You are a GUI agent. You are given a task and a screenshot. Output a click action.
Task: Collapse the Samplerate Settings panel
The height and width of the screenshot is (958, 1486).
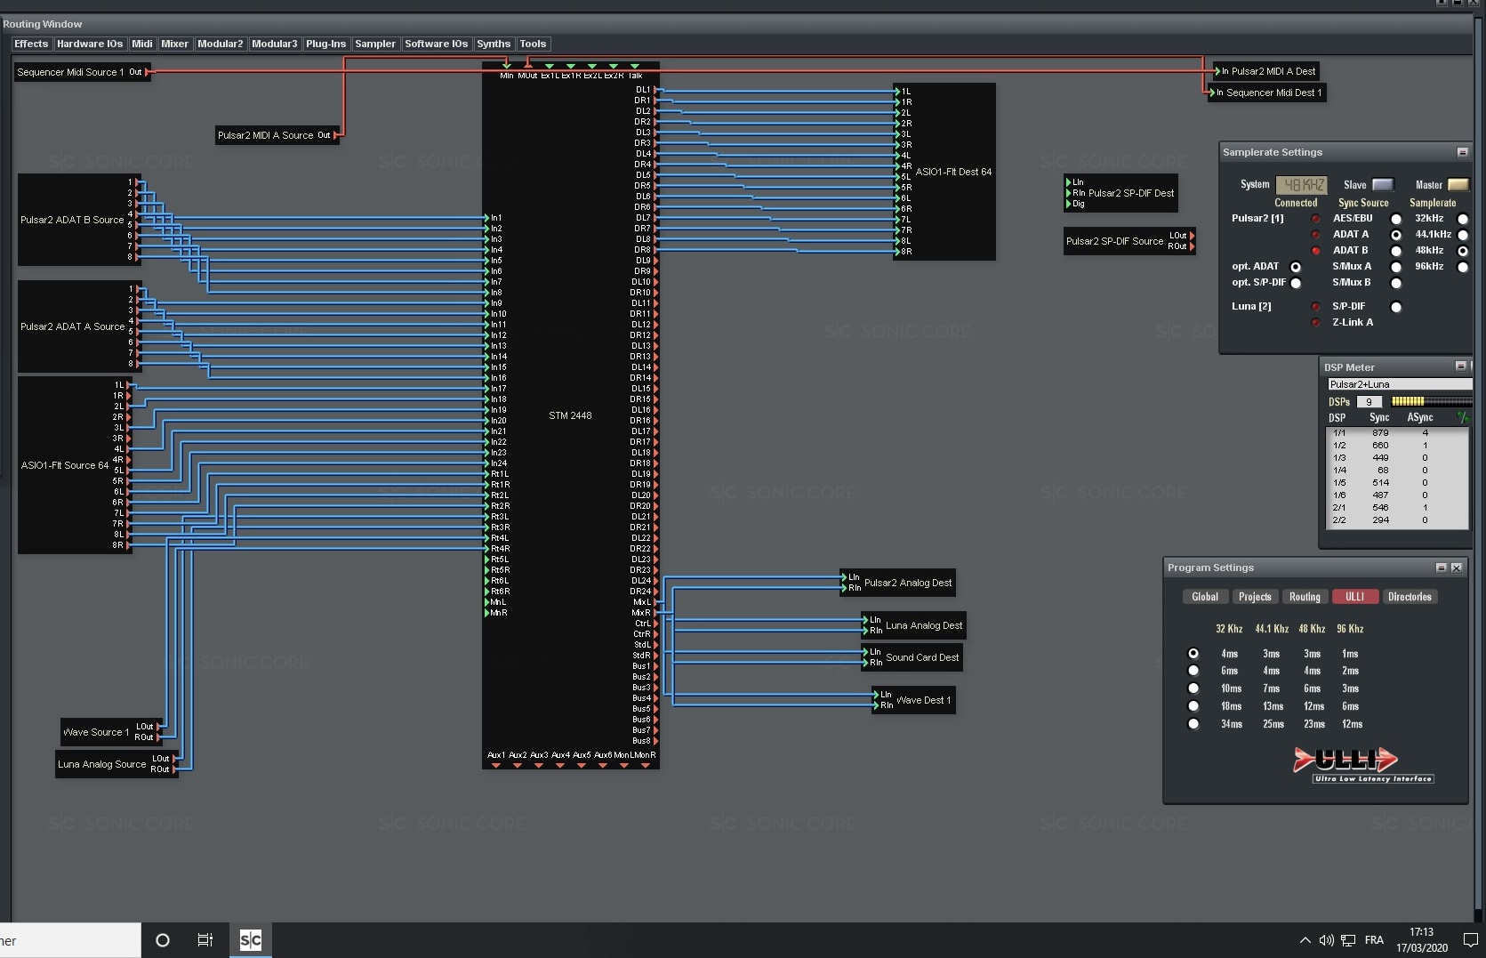[1462, 152]
